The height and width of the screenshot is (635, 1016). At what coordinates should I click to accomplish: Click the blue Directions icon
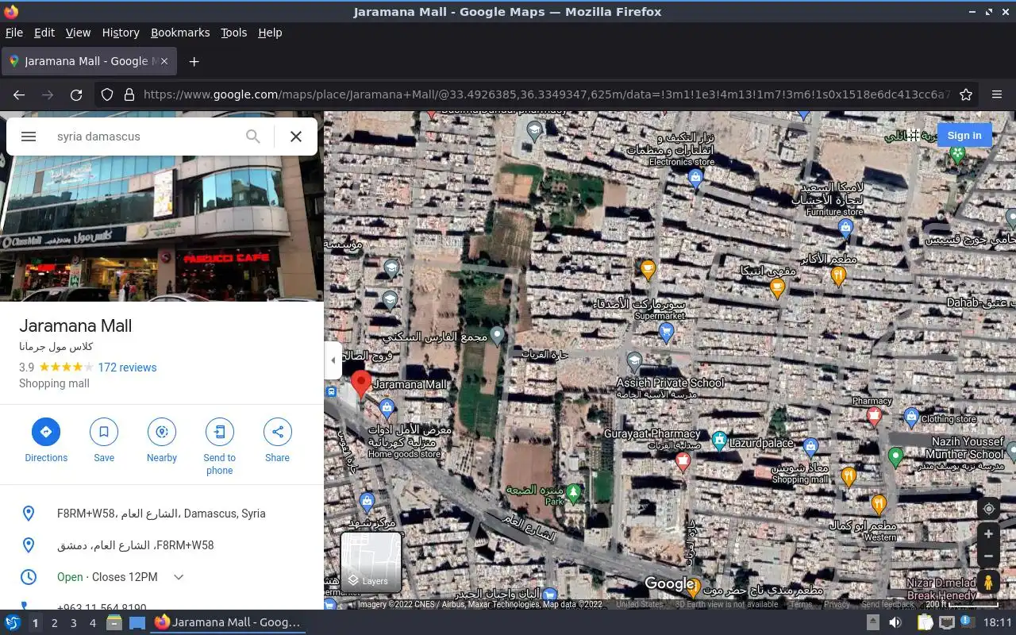pyautogui.click(x=46, y=432)
